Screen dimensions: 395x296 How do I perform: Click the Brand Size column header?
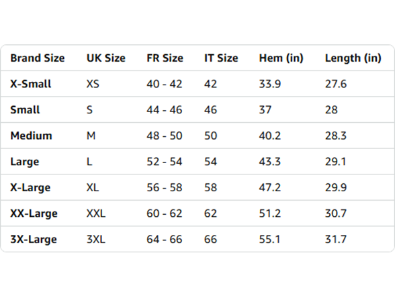tap(38, 58)
